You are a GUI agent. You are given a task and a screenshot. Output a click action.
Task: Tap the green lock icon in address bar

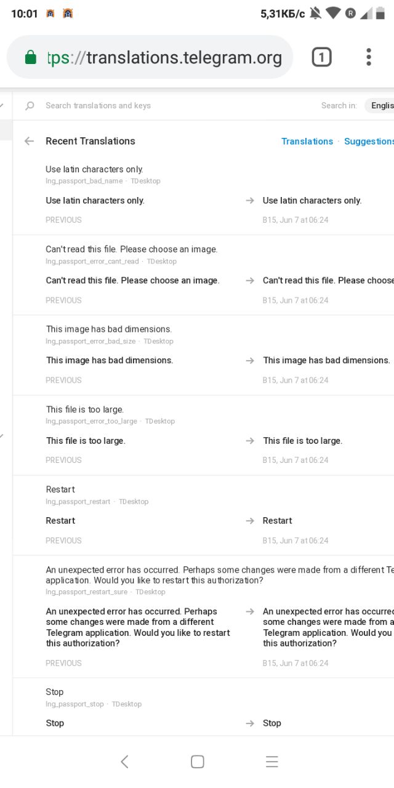tap(30, 58)
